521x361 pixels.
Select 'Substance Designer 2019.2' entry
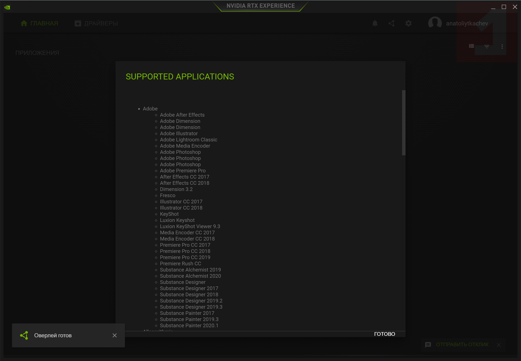click(x=191, y=301)
